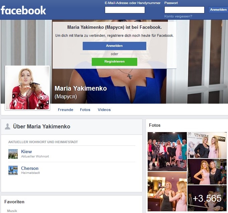This screenshot has width=228, height=213.
Task: Open the profile picture thumbnail
Action: click(x=27, y=88)
